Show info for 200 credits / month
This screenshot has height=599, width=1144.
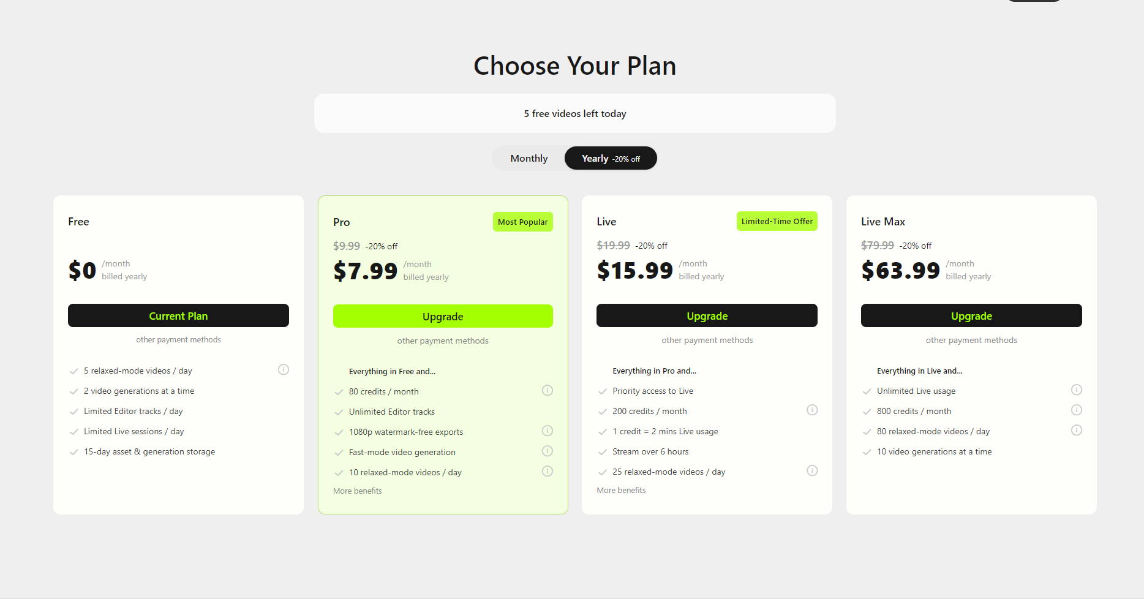coord(812,410)
